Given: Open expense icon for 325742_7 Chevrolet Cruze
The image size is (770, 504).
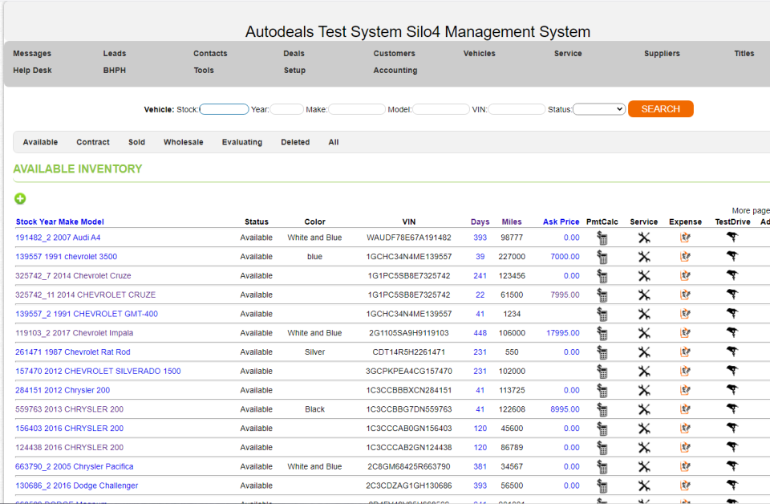Looking at the screenshot, I should tap(685, 276).
